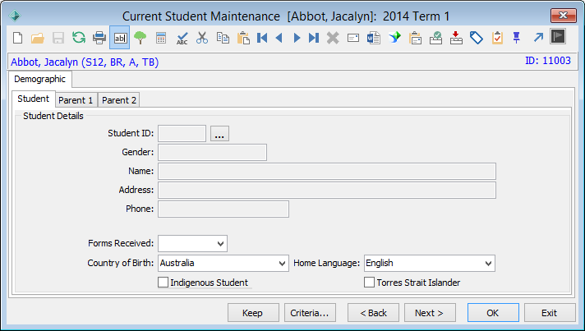This screenshot has width=585, height=331.
Task: Open file with the folder icon
Action: [x=38, y=38]
